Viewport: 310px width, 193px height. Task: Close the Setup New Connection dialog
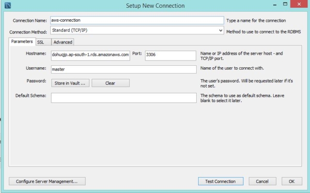point(299,4)
